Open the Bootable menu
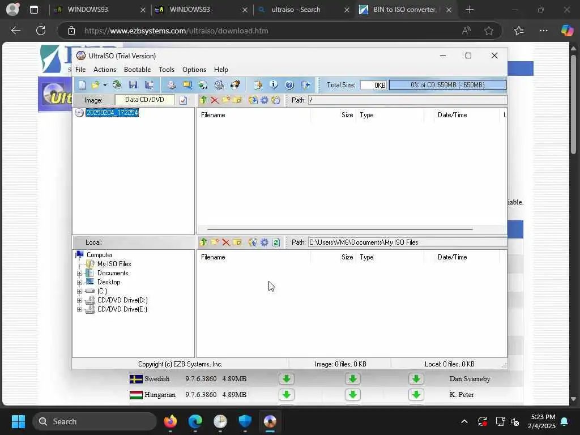 point(137,70)
